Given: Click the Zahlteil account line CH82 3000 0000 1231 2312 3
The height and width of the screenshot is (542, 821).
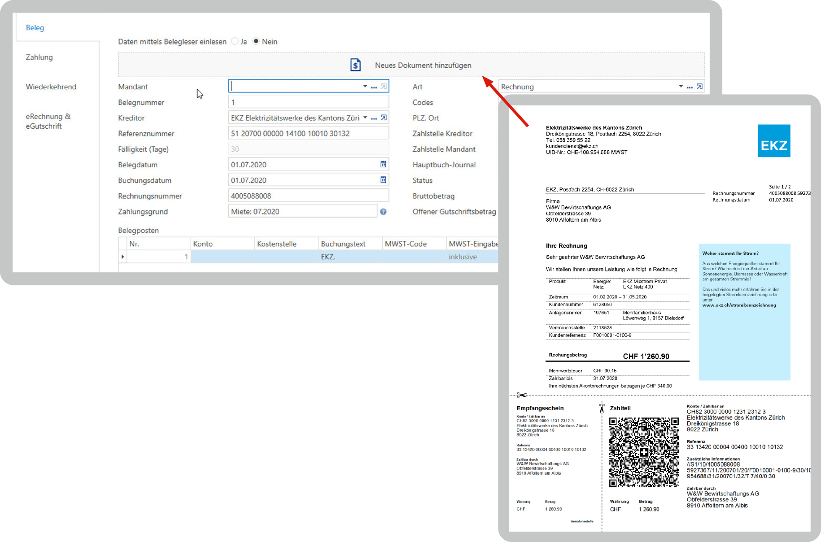Looking at the screenshot, I should [726, 411].
